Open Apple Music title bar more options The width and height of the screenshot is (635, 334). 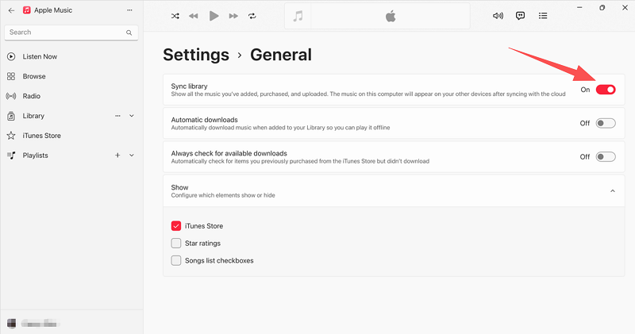click(x=129, y=10)
